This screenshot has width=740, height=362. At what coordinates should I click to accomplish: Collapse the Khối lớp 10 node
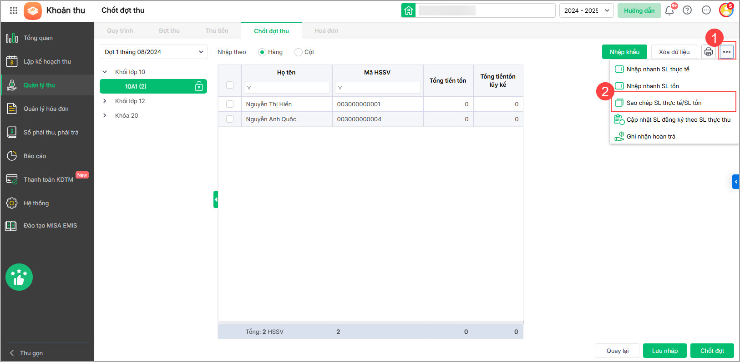tap(105, 72)
